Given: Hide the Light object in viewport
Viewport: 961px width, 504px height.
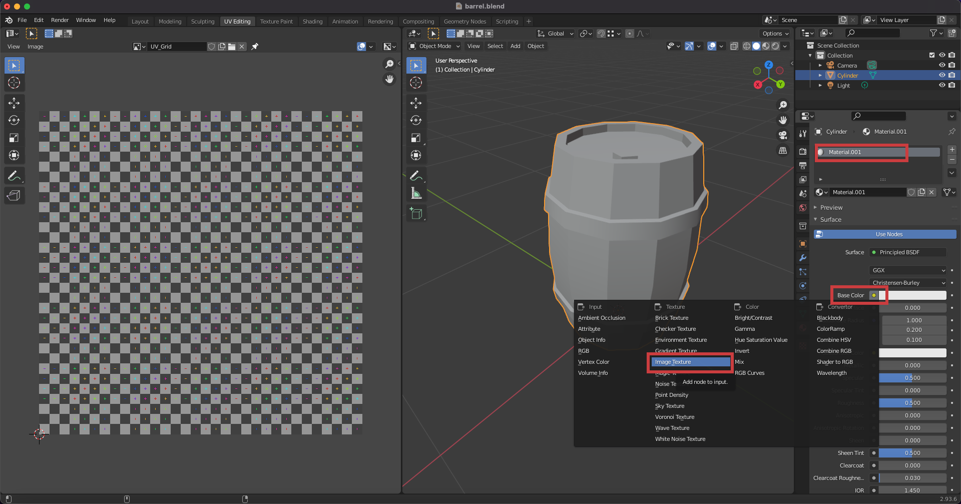Looking at the screenshot, I should (x=941, y=86).
